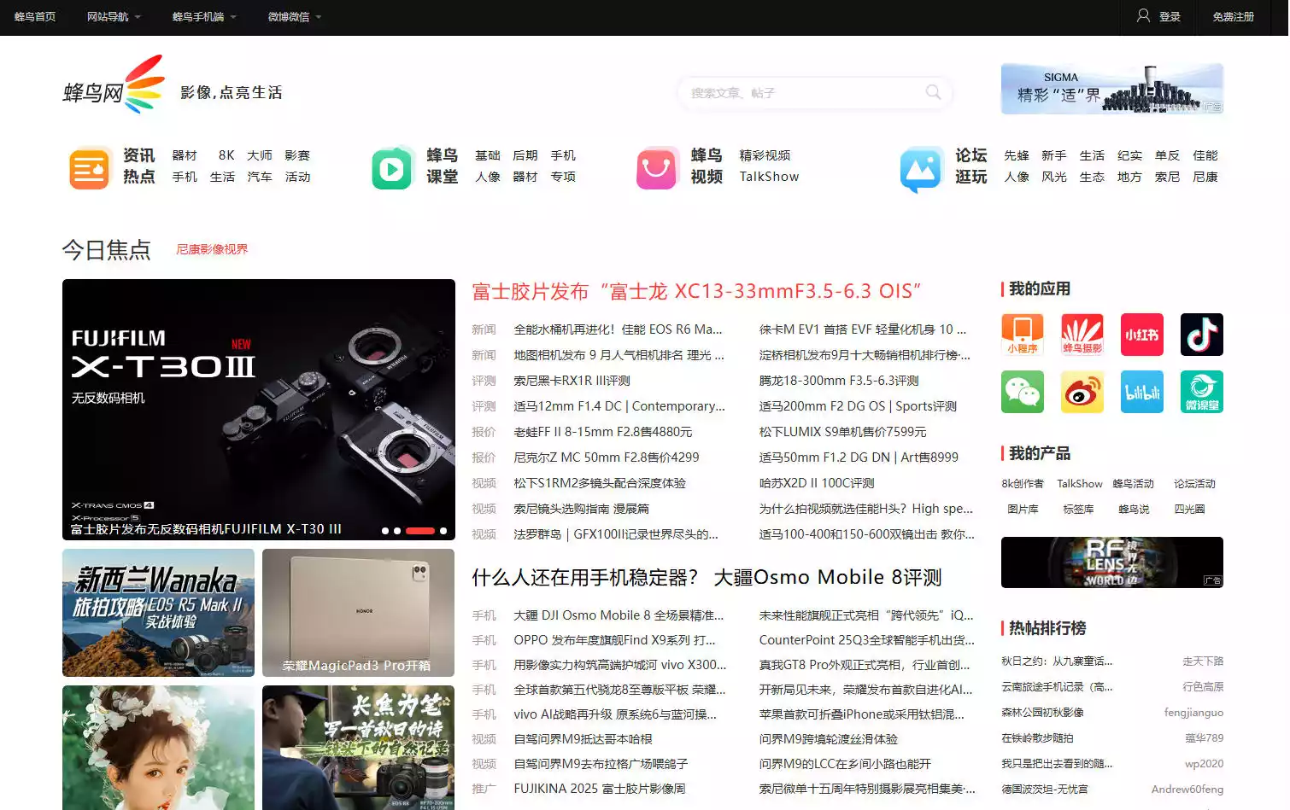
Task: Click the search articles input field
Action: [x=803, y=92]
